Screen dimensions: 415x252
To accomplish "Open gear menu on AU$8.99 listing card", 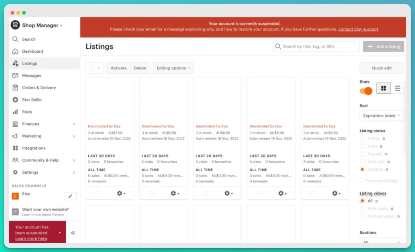I will click(x=229, y=193).
